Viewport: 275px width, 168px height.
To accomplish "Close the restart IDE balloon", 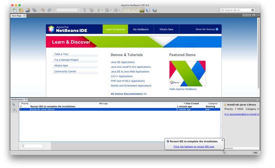I will point(222,140).
